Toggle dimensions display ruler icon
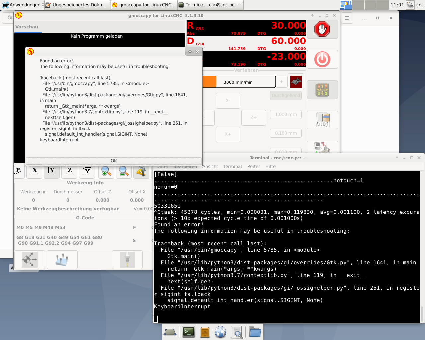The image size is (425, 340). [141, 171]
